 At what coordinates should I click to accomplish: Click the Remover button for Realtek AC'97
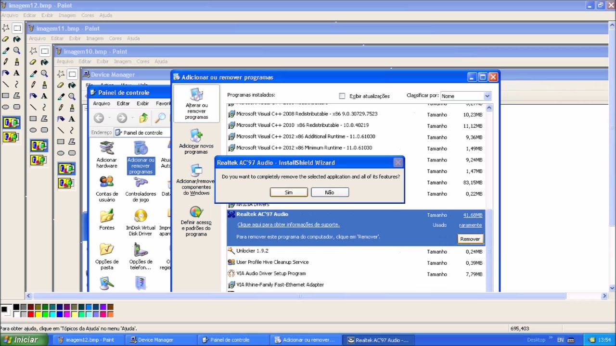[470, 239]
